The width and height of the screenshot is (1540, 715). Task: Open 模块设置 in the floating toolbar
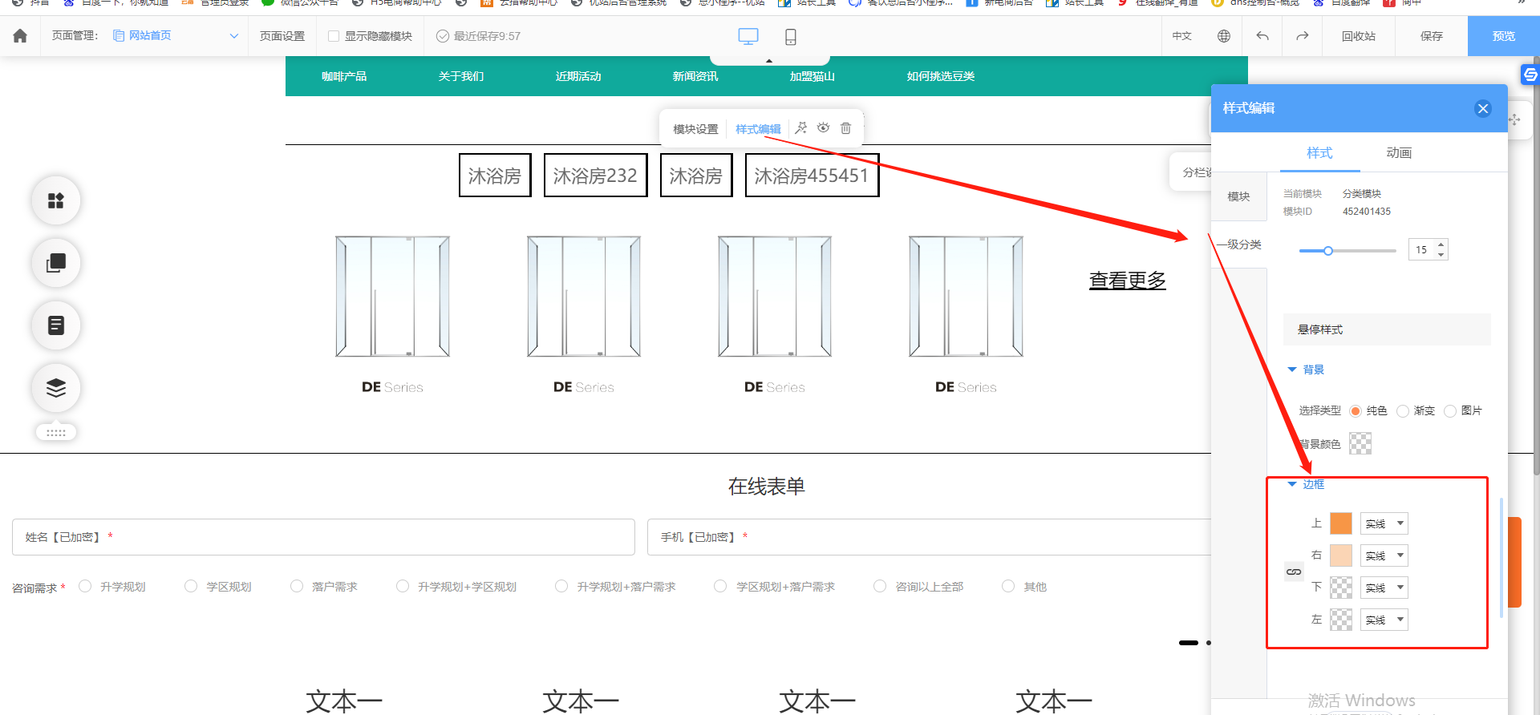pos(695,129)
